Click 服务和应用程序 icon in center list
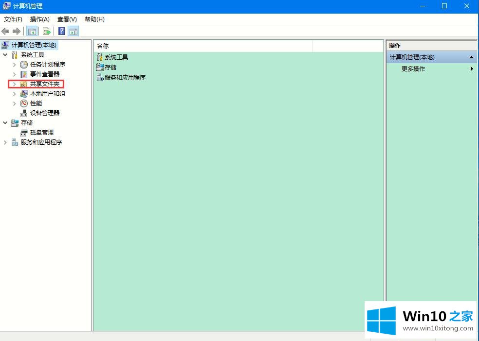This screenshot has height=341, width=479. (100, 77)
